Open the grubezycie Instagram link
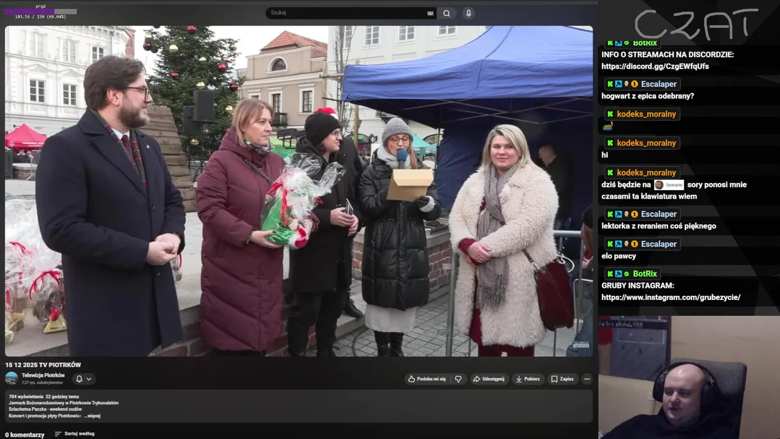 (671, 298)
